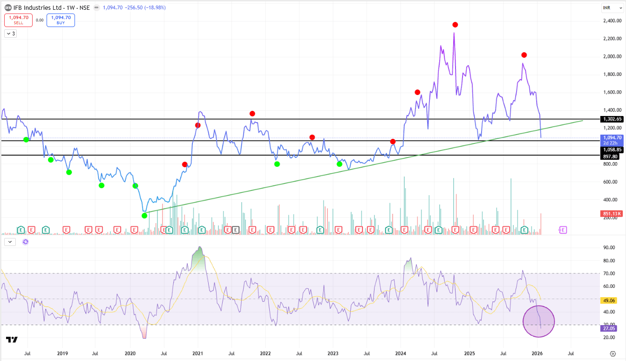The width and height of the screenshot is (626, 361).
Task: Select the 0.00 spread value
Action: (40, 20)
